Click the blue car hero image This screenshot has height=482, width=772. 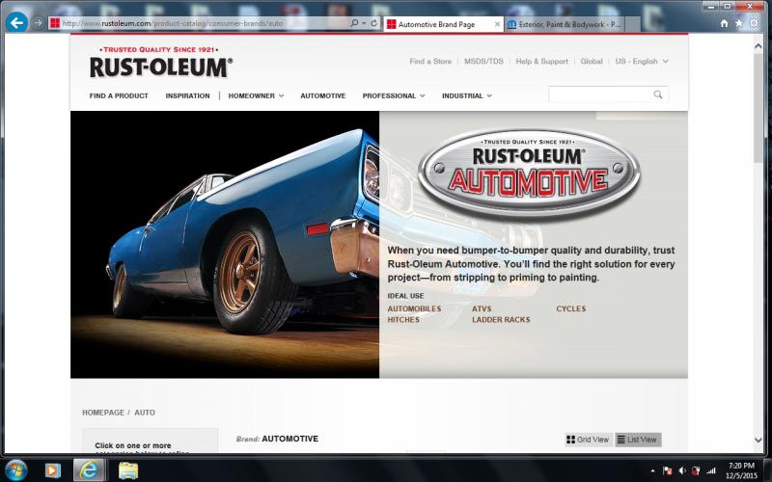pos(225,245)
